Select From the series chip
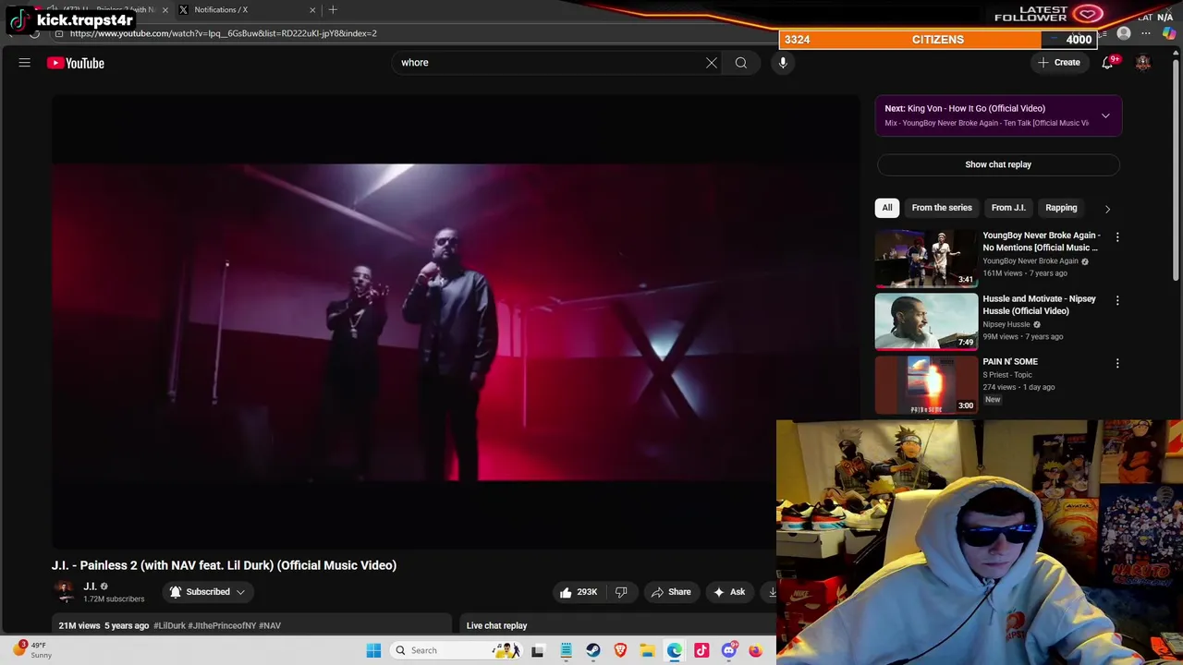The width and height of the screenshot is (1183, 665). pos(942,208)
